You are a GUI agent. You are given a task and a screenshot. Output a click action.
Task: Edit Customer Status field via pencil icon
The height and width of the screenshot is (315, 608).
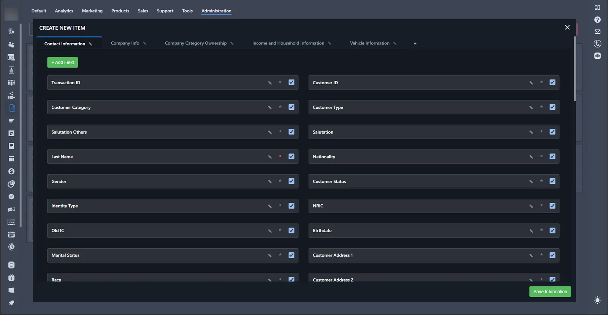pos(531,181)
